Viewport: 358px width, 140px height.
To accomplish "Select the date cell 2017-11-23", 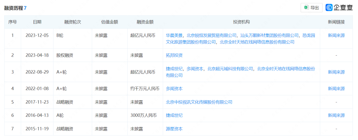I will click(37, 102).
